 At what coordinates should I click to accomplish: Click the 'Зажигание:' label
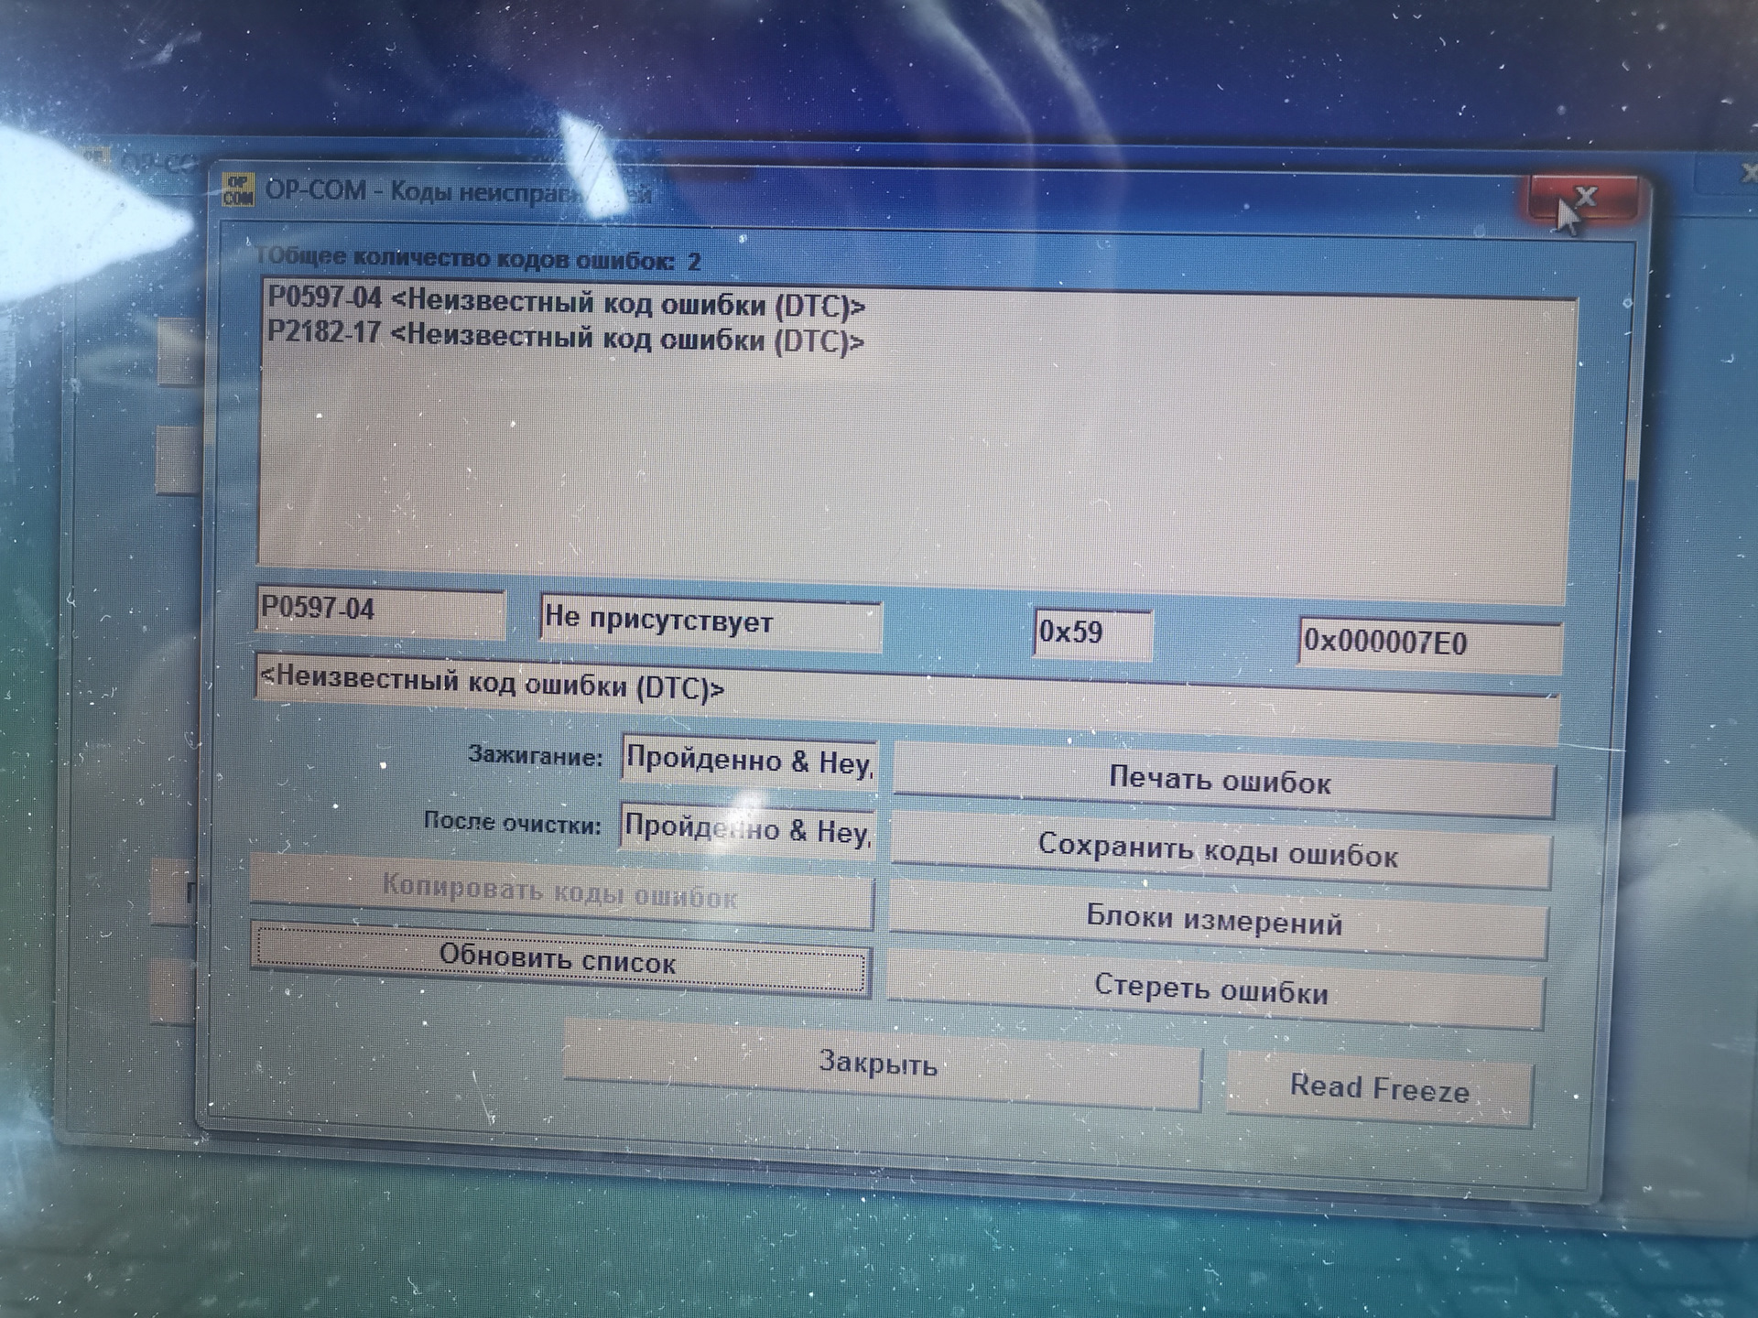[x=536, y=756]
